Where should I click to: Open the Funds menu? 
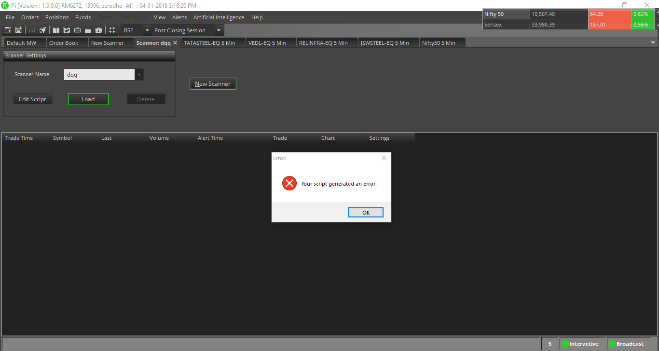83,17
